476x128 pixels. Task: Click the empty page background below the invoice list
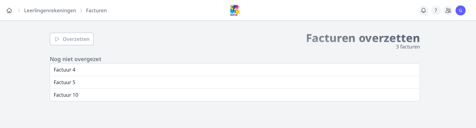click(x=235, y=115)
